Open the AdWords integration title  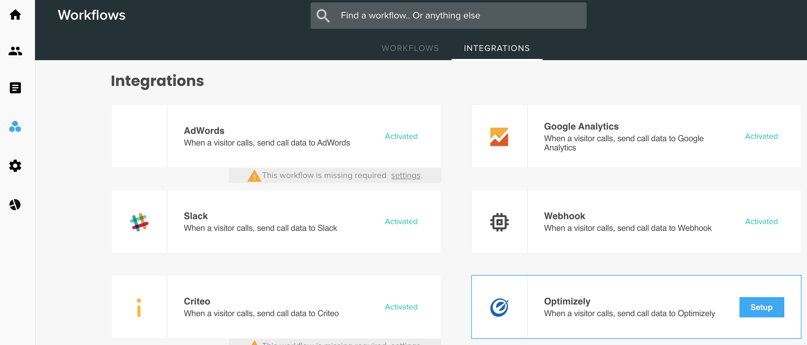tap(204, 130)
